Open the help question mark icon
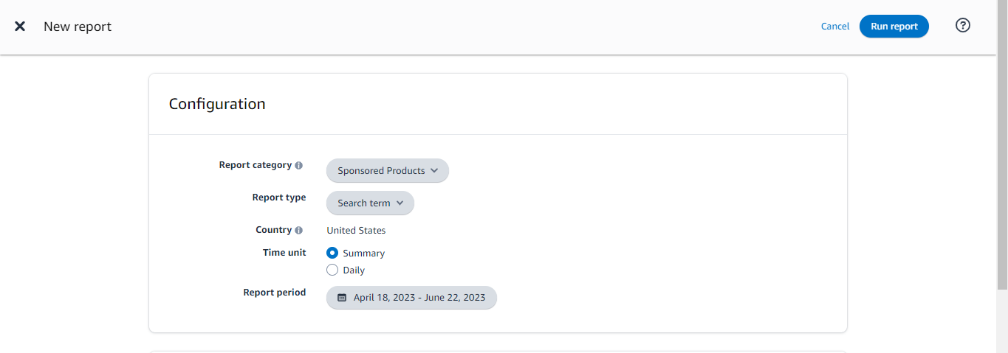This screenshot has height=353, width=1008. coord(962,25)
